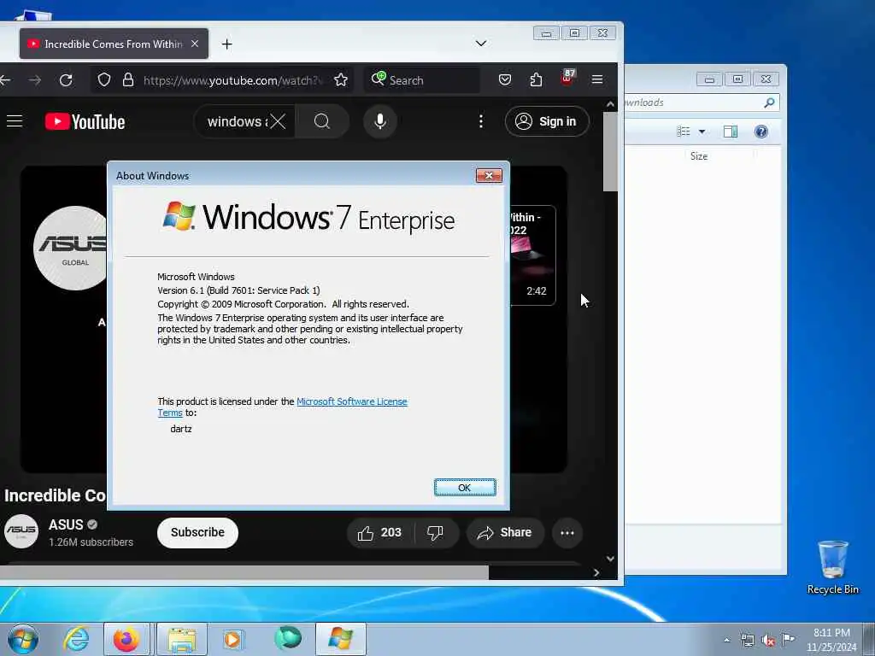The width and height of the screenshot is (875, 656).
Task: Click the Firefox taskbar icon
Action: point(126,639)
